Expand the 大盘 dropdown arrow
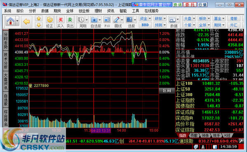Screen dimensions: 247x152 [194, 19]
